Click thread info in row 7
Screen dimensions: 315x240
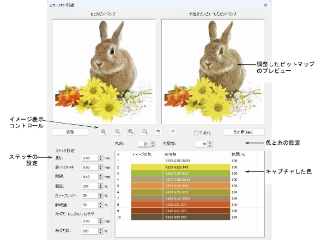pyautogui.click(x=197, y=199)
